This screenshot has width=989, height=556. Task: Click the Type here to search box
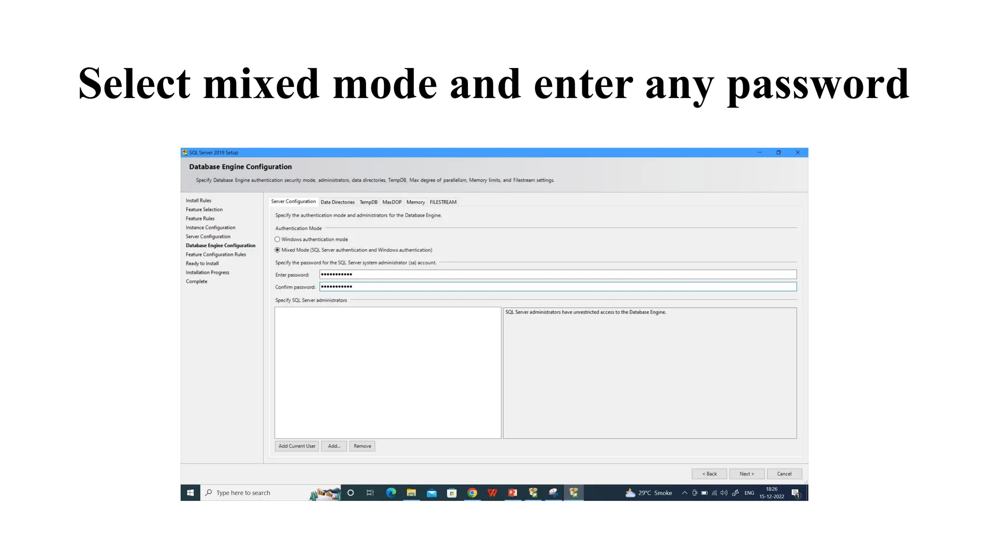[270, 493]
